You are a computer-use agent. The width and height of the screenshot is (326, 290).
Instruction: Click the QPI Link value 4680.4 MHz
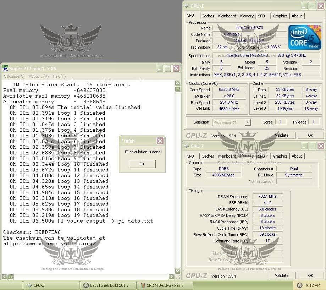pyautogui.click(x=229, y=109)
